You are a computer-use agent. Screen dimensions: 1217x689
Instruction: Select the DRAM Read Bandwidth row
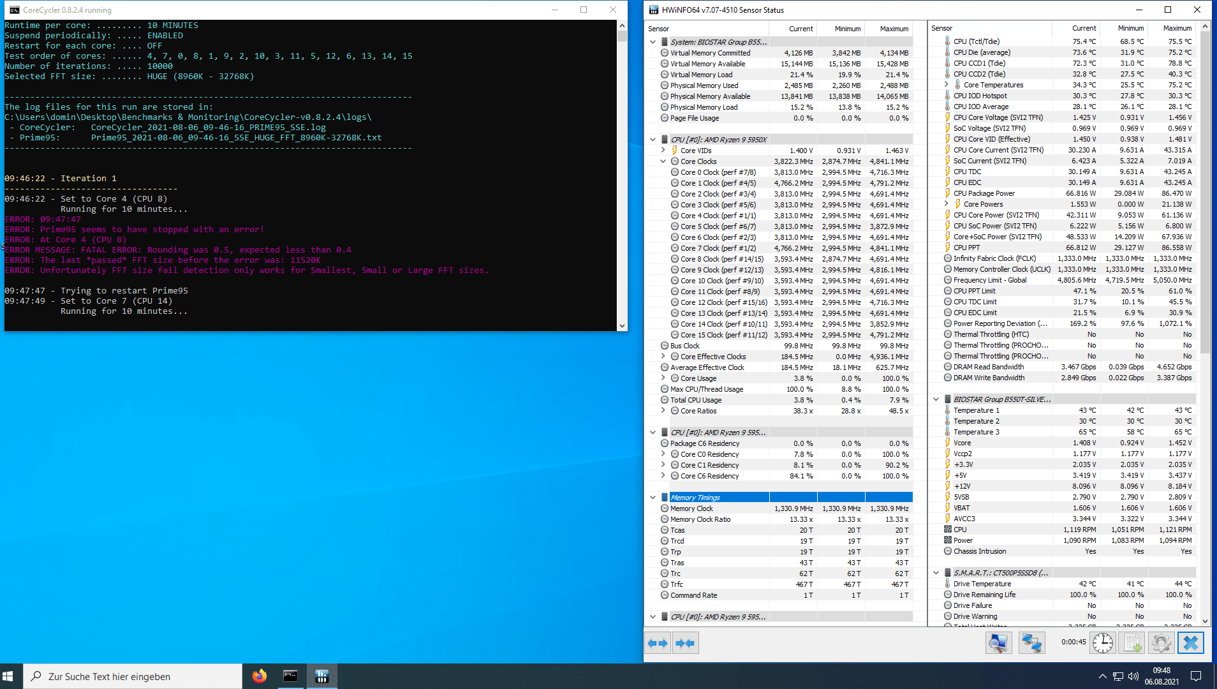pyautogui.click(x=1063, y=367)
